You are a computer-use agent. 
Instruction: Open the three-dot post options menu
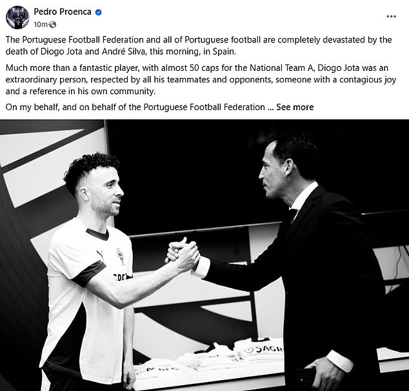click(392, 16)
